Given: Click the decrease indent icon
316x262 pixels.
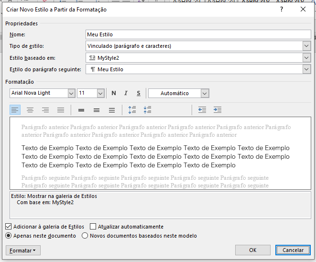Looking at the screenshot, I should [202, 110].
